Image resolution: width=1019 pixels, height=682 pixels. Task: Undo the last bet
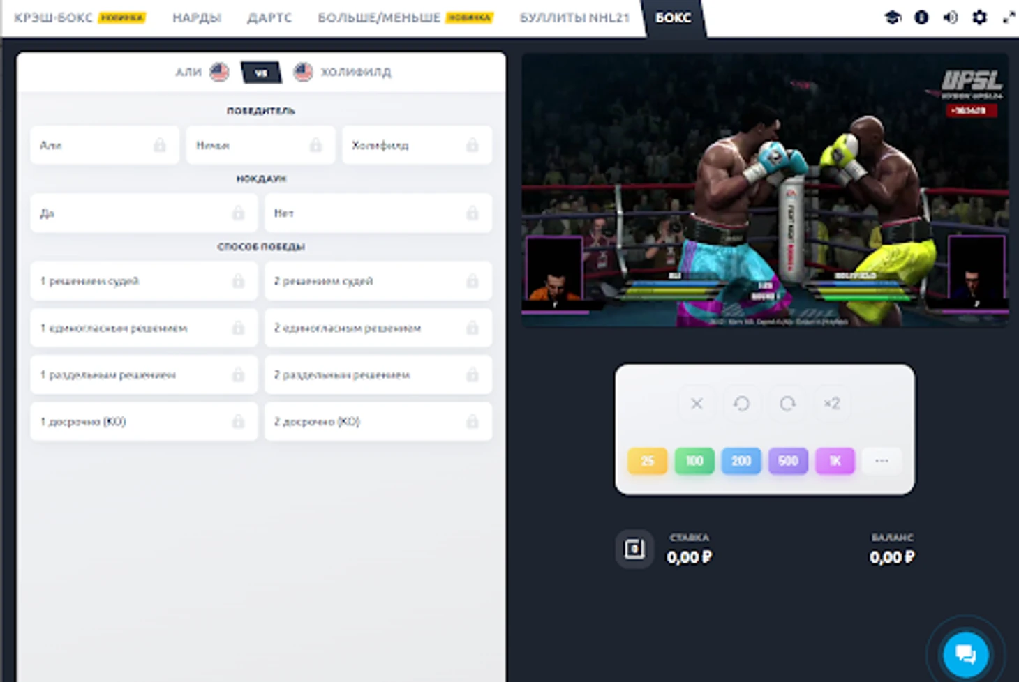[742, 404]
